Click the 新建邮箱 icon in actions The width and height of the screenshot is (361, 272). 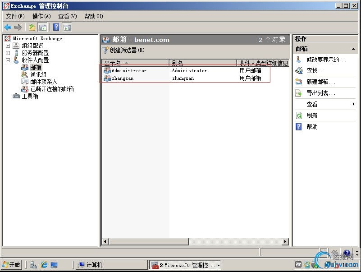coord(299,82)
